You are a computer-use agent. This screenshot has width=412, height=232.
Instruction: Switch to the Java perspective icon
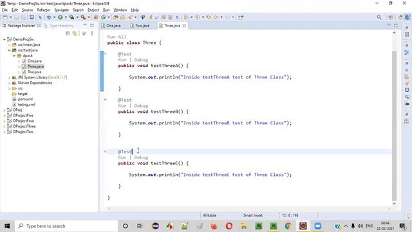click(x=407, y=17)
